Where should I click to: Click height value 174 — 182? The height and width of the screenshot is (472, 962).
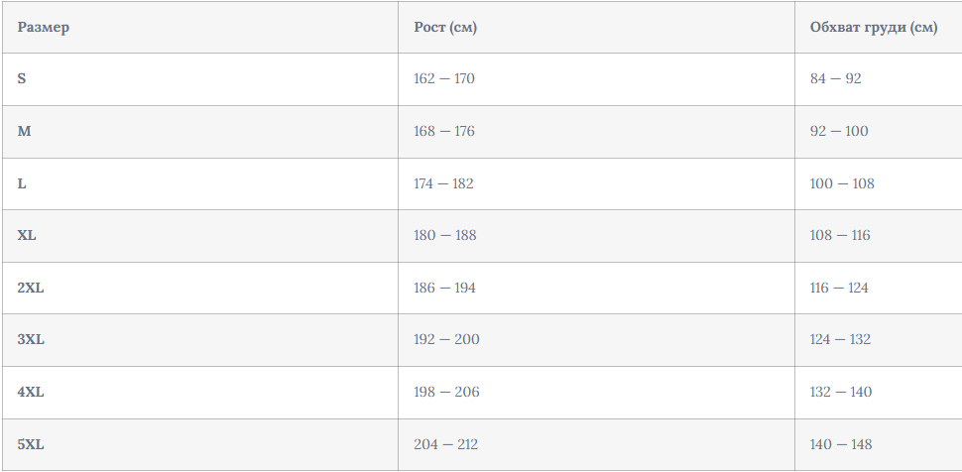(444, 183)
